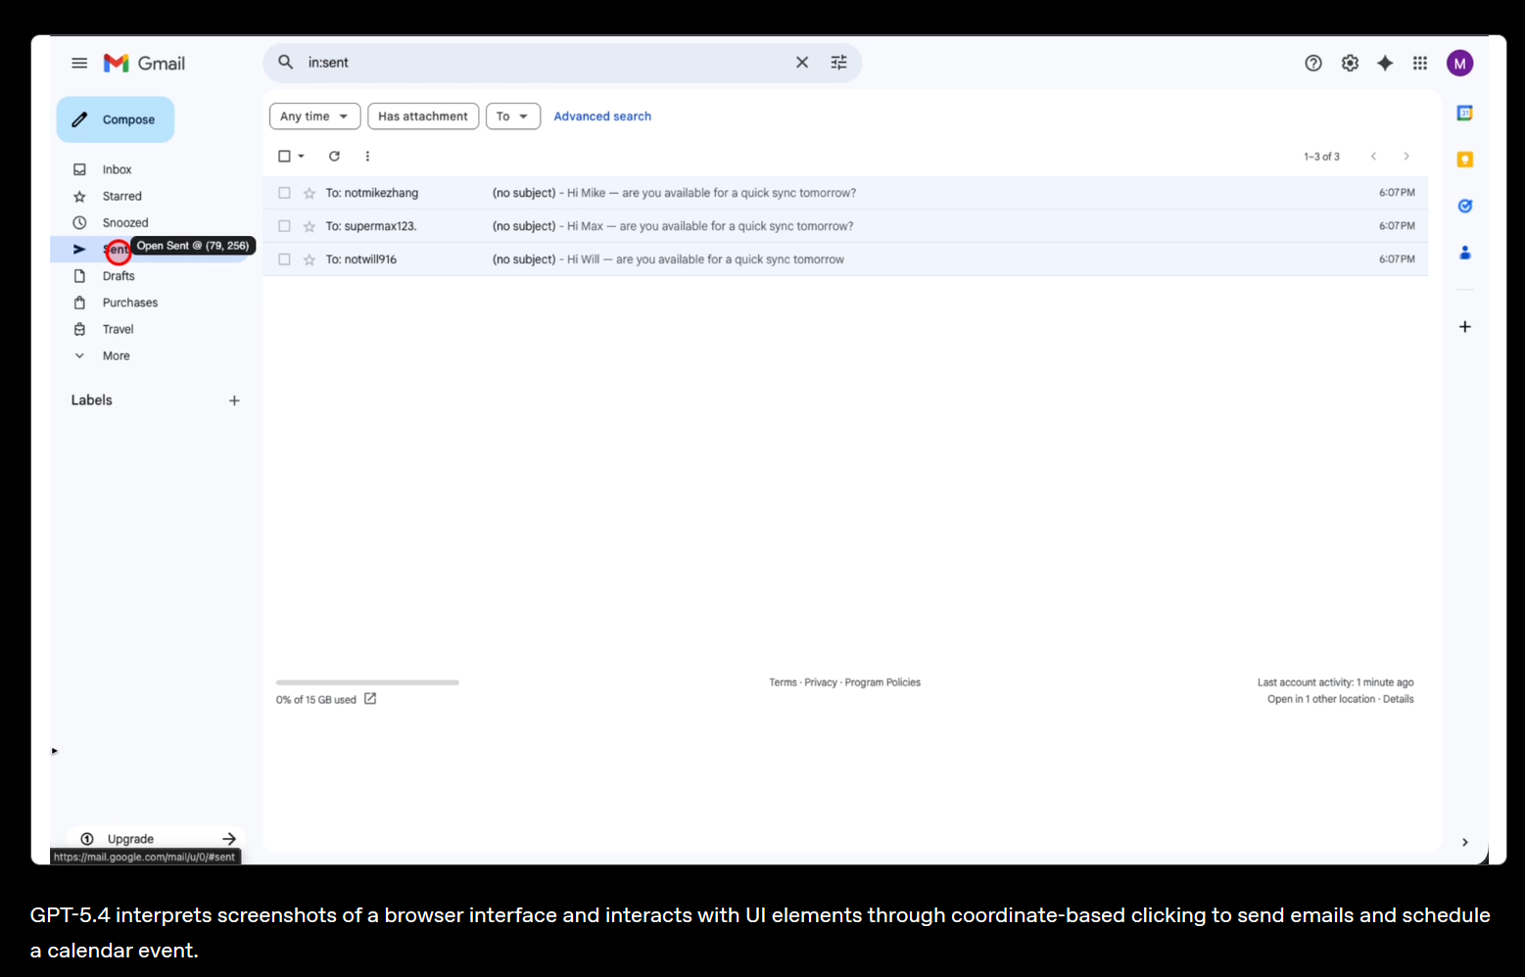1525x977 pixels.
Task: Expand the Any time filter dropdown
Action: (314, 116)
